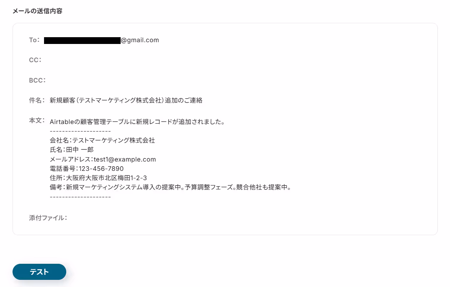
Task: Click the 添付ファイル label
Action: coord(48,218)
